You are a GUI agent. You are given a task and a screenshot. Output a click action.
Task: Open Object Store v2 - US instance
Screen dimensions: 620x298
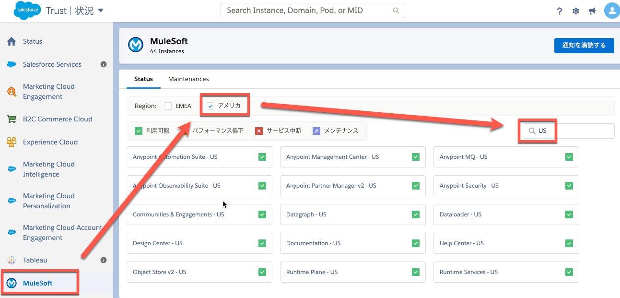tap(199, 272)
